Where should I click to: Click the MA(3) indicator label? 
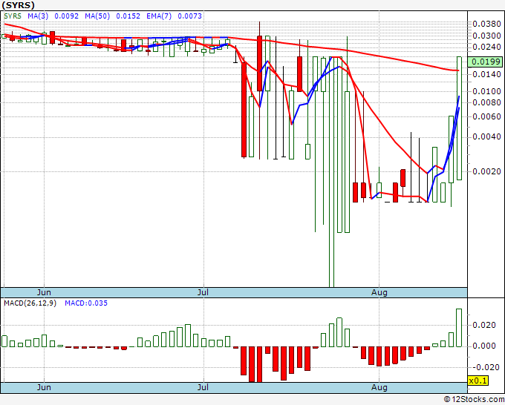point(38,16)
